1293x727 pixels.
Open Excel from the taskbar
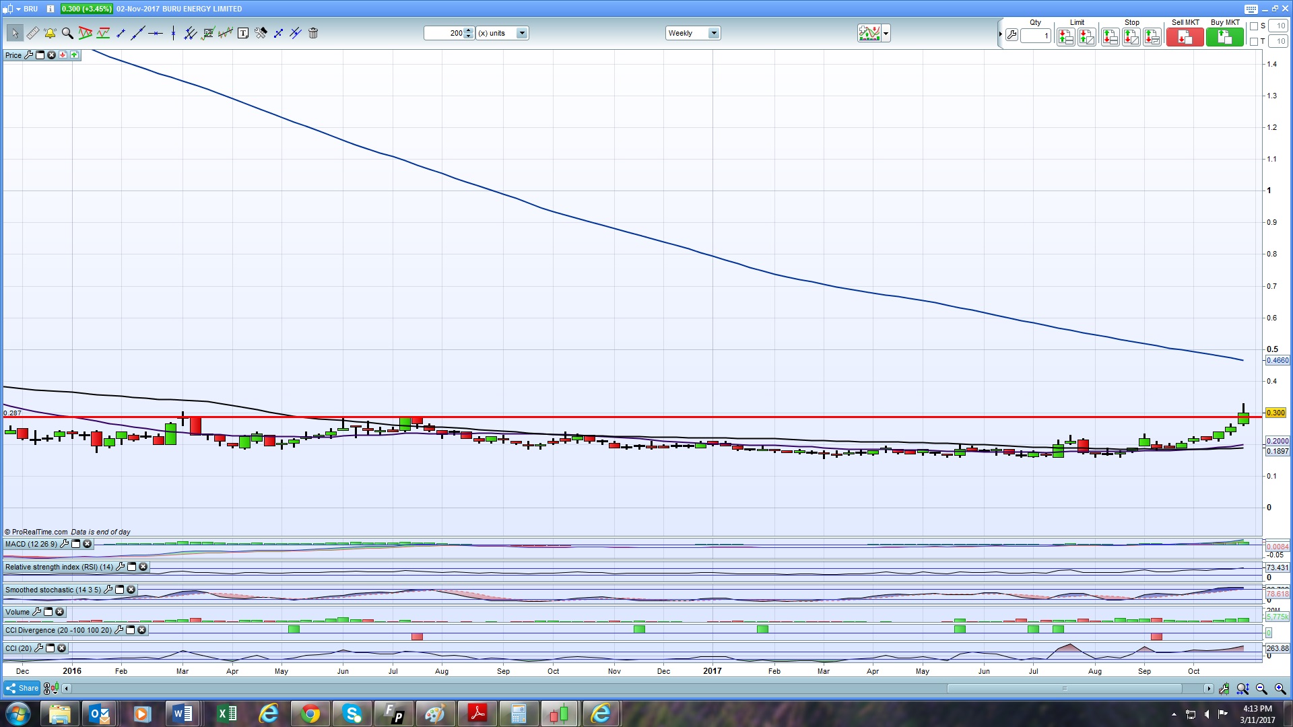tap(227, 714)
